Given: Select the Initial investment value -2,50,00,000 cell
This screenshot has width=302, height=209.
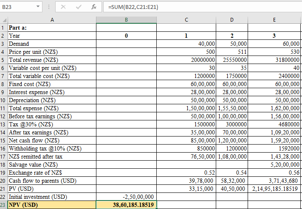Looking at the screenshot, I should pyautogui.click(x=126, y=197).
